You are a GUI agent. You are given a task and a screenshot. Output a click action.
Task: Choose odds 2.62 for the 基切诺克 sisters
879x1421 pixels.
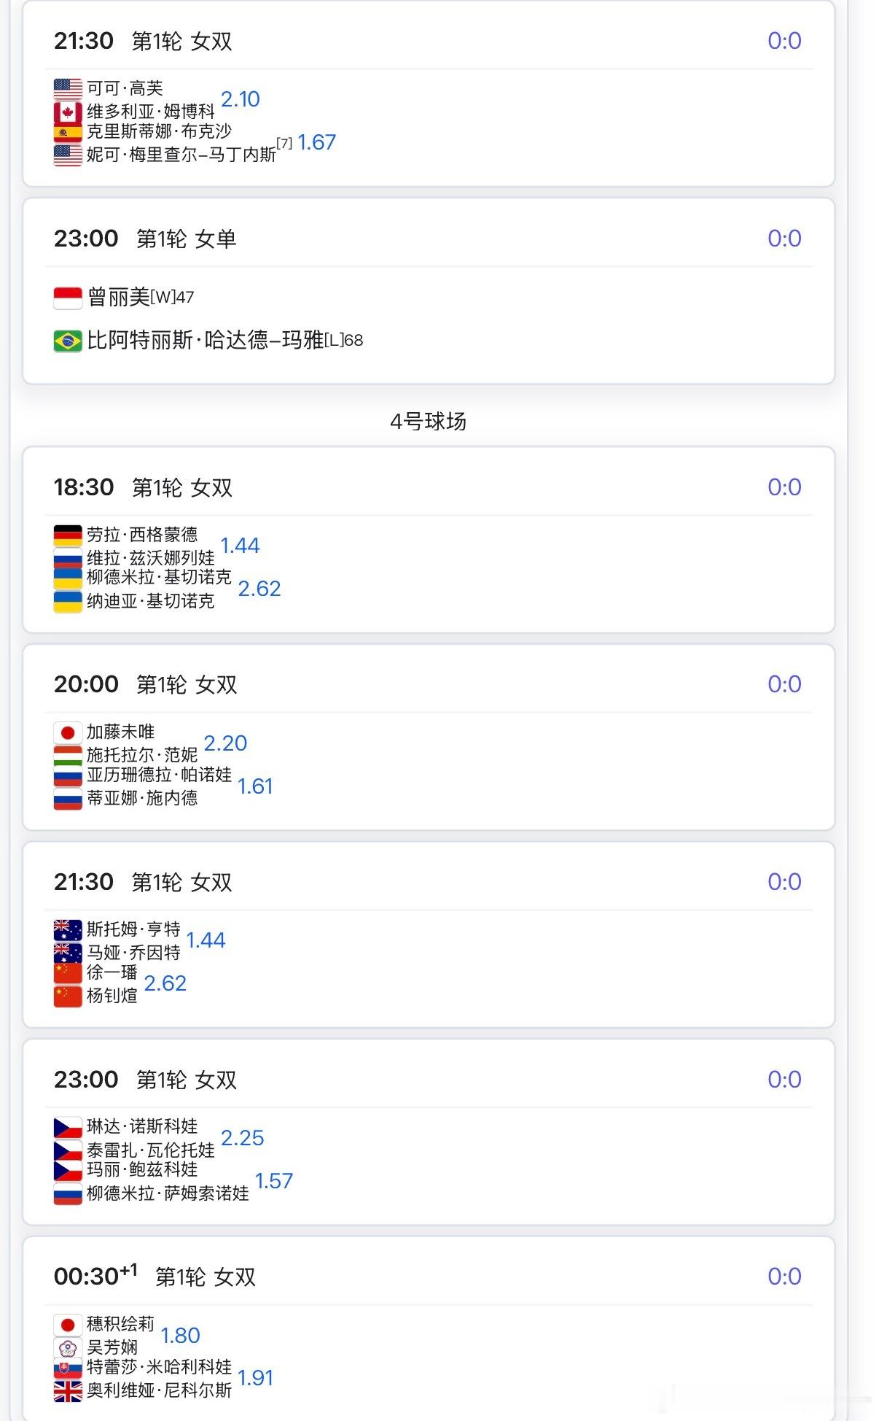pyautogui.click(x=259, y=589)
